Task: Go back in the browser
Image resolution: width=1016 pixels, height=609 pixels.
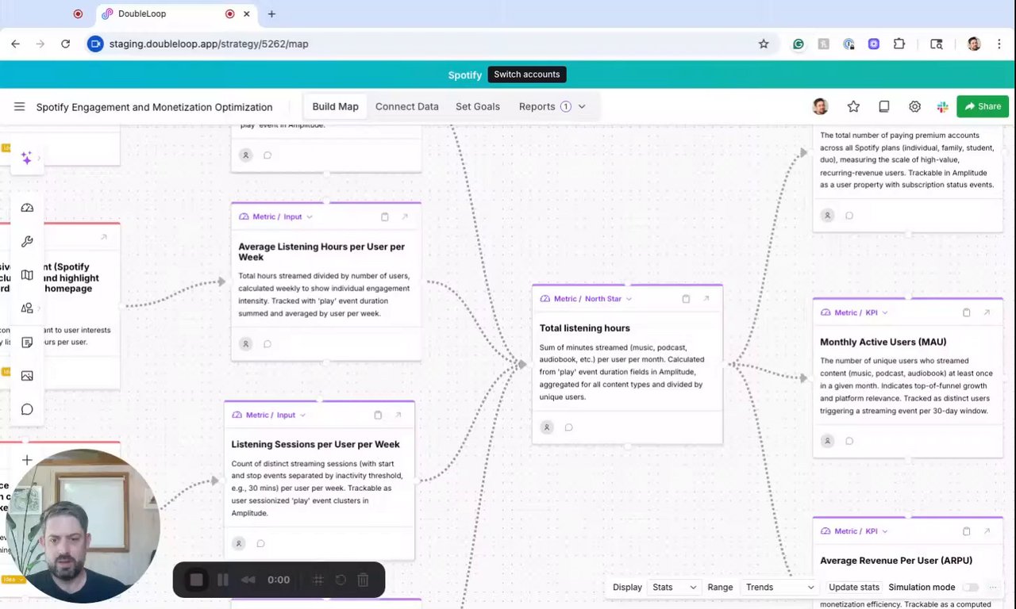Action: [15, 44]
